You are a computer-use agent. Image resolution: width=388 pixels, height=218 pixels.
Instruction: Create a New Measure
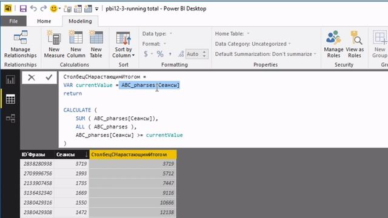pos(54,44)
